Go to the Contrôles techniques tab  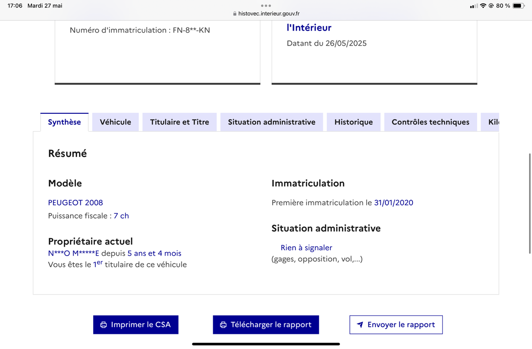[x=430, y=122]
